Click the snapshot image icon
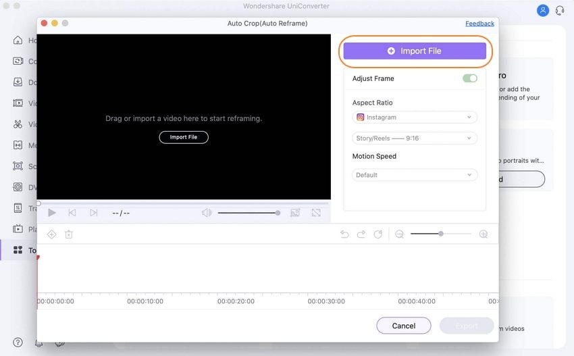 tap(295, 213)
